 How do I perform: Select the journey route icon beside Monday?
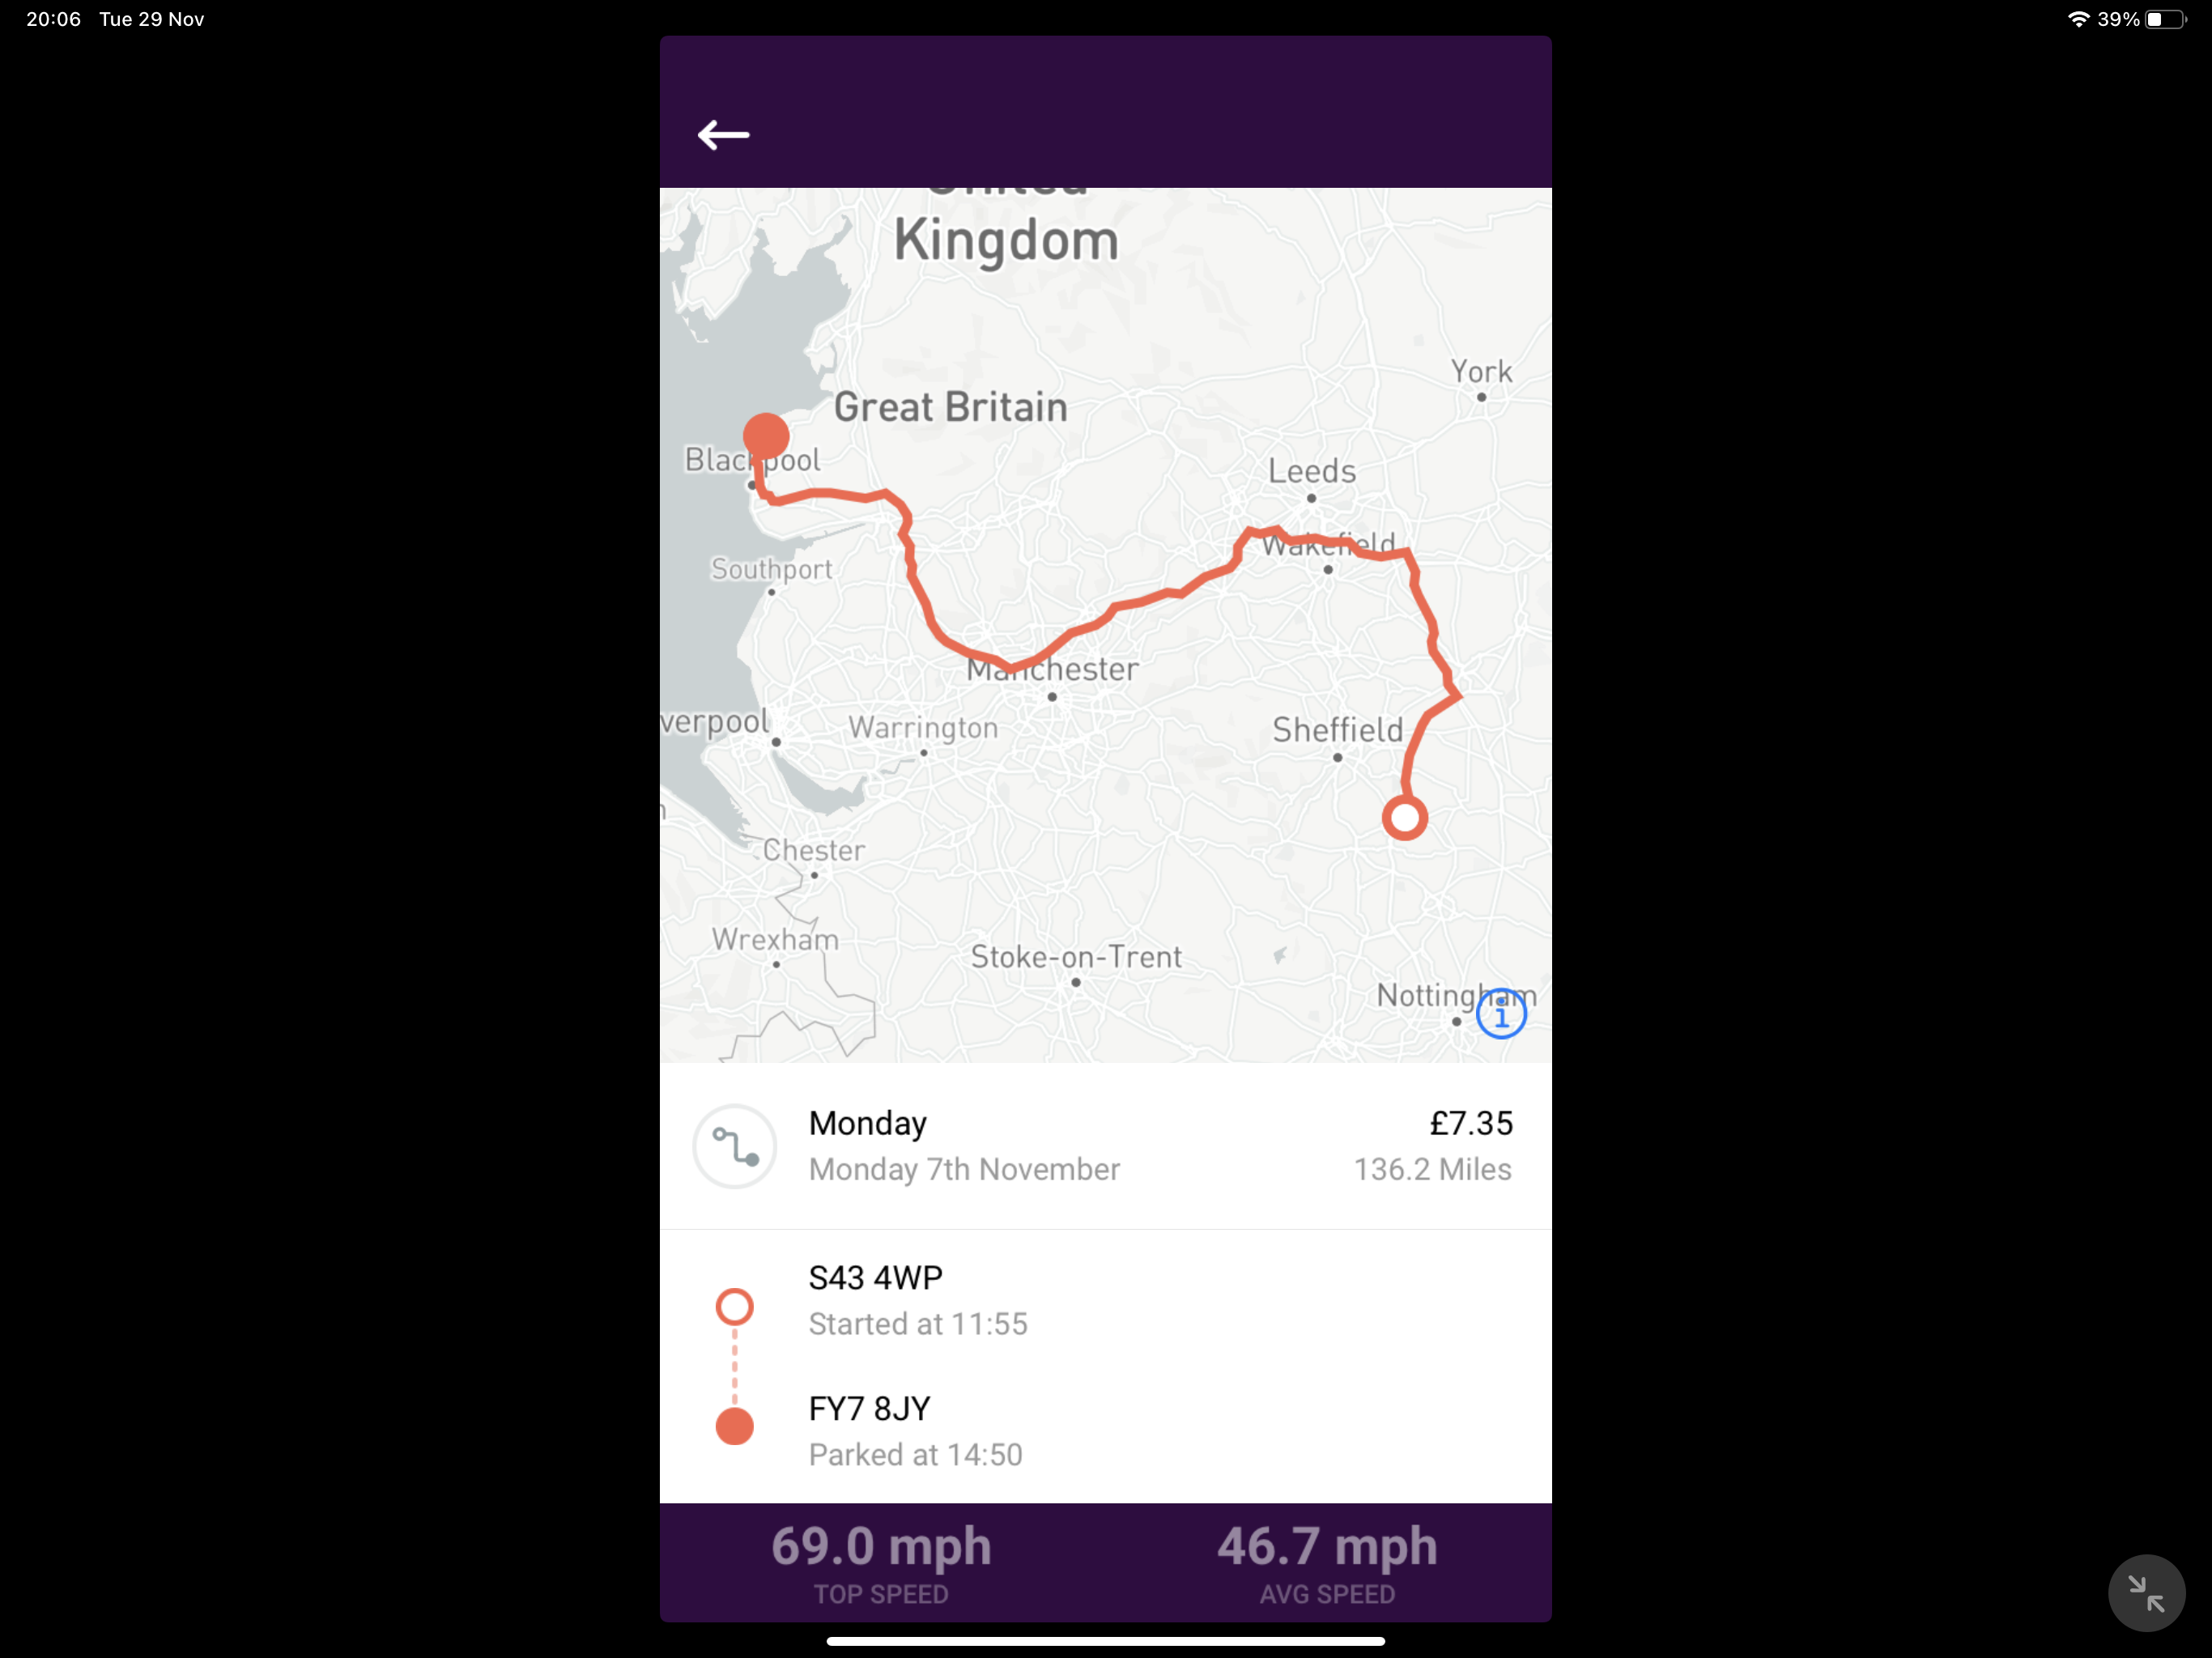(x=735, y=1146)
